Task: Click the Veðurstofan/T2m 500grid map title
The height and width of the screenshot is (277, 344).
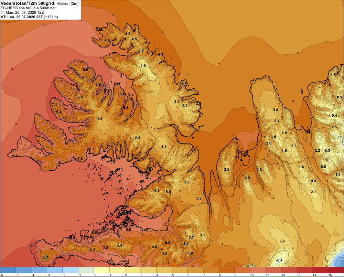Action: 28,3
